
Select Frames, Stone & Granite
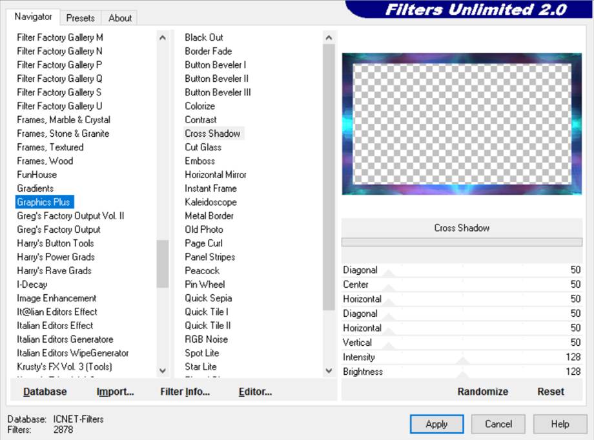pyautogui.click(x=63, y=134)
